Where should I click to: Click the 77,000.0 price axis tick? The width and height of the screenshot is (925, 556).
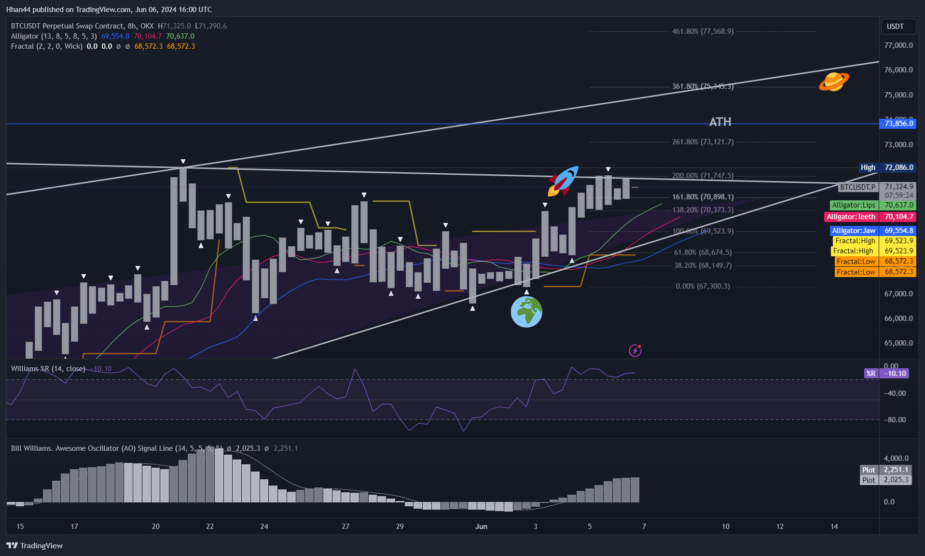click(898, 45)
